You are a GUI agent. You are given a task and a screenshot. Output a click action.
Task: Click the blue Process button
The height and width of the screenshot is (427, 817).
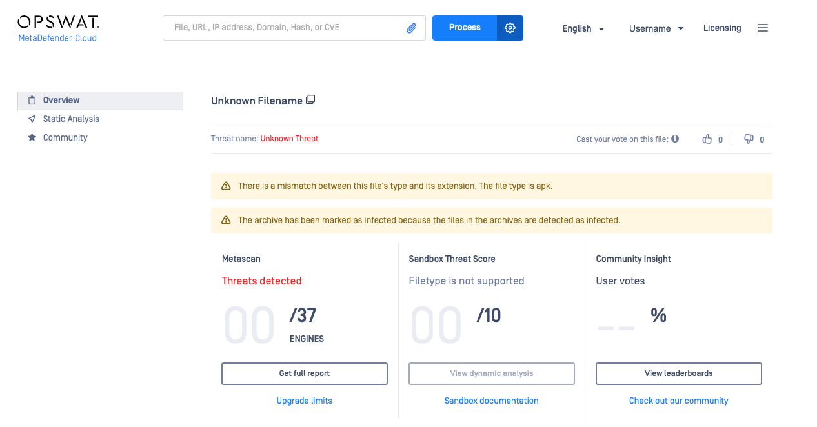coord(465,28)
